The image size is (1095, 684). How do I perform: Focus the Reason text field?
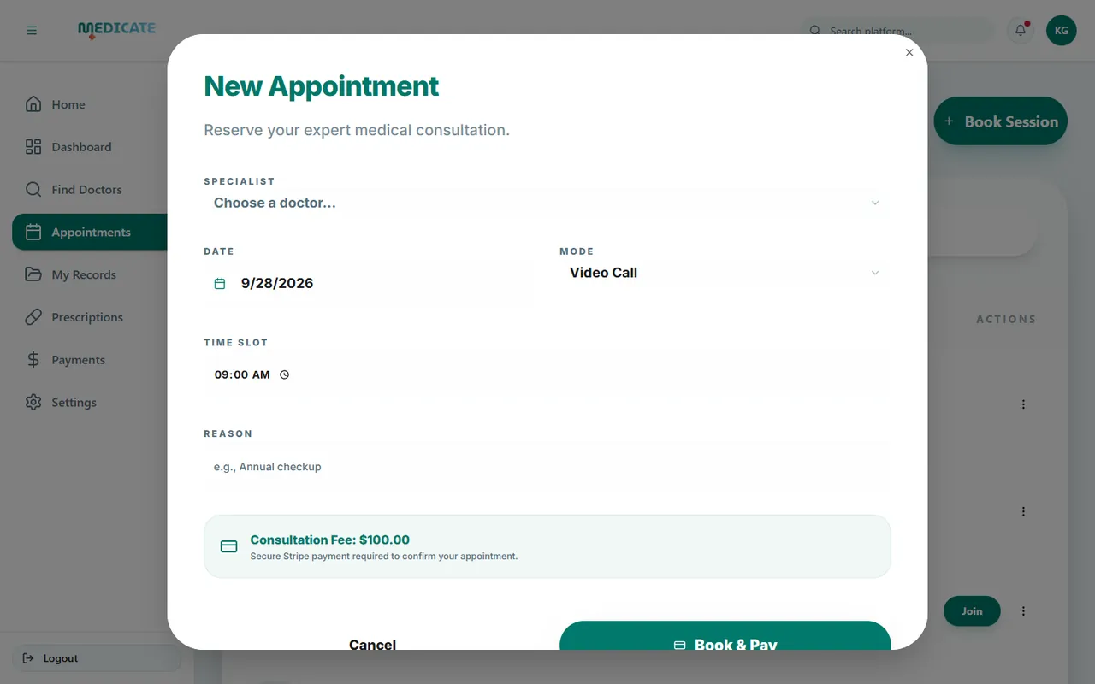tap(547, 467)
